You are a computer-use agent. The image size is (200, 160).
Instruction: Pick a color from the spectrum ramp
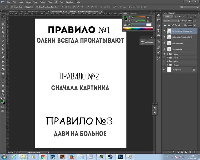[x=137, y=28]
